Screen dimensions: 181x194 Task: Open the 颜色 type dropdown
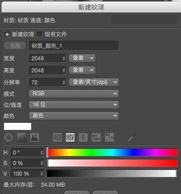click(x=74, y=116)
